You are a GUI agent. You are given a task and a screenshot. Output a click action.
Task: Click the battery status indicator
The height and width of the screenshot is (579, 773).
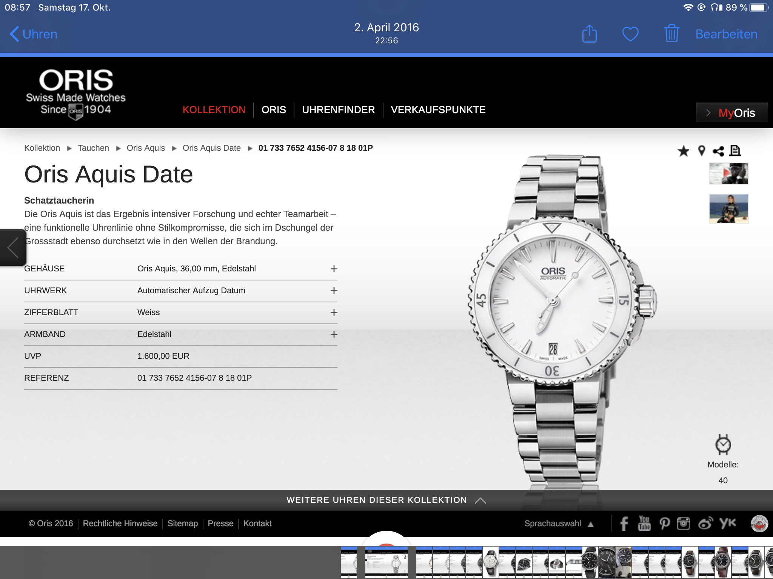[759, 8]
